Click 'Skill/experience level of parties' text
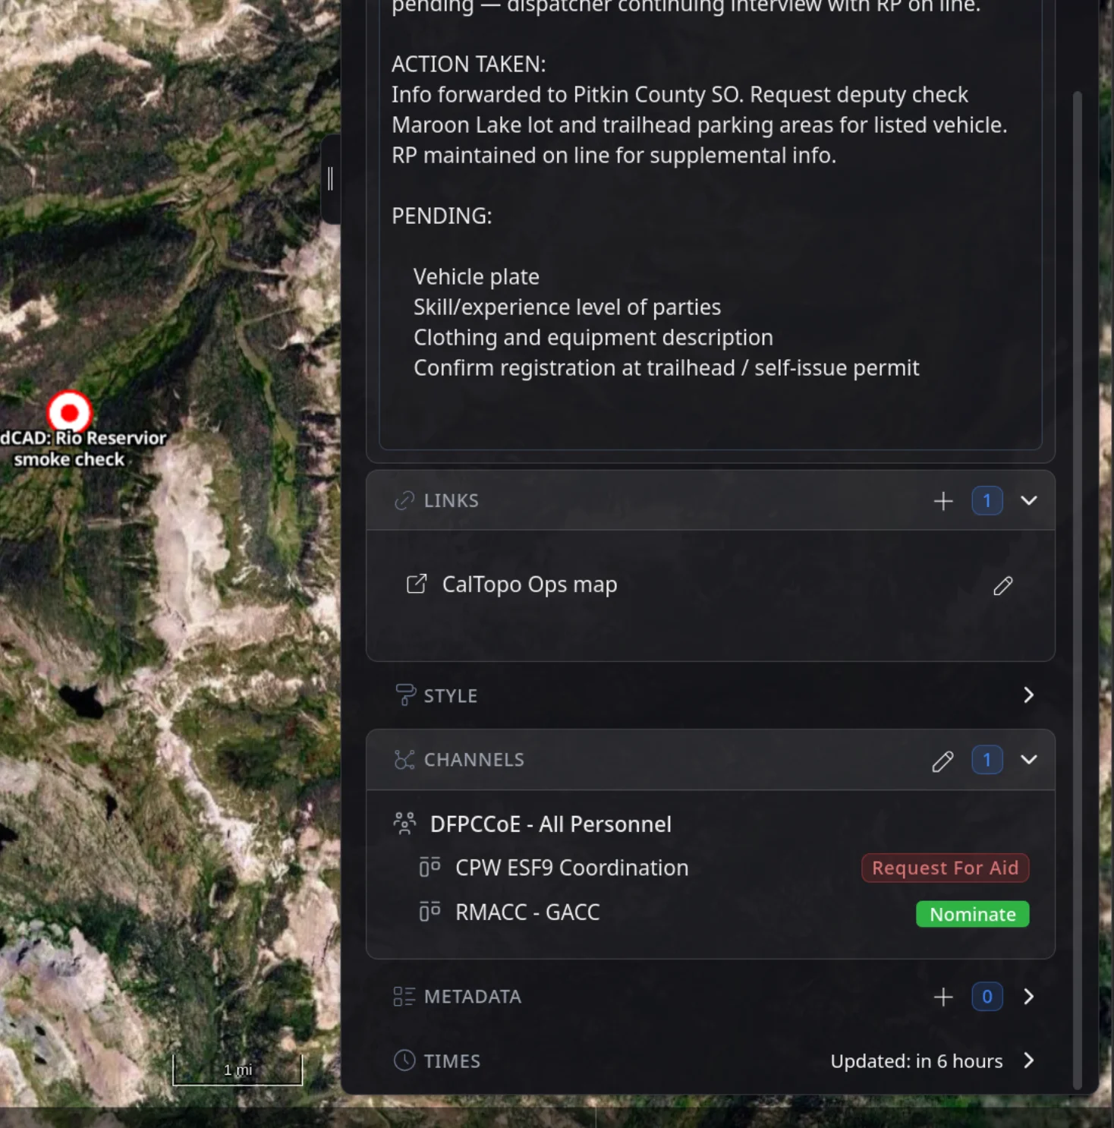Screen dimensions: 1114x1128 567,307
